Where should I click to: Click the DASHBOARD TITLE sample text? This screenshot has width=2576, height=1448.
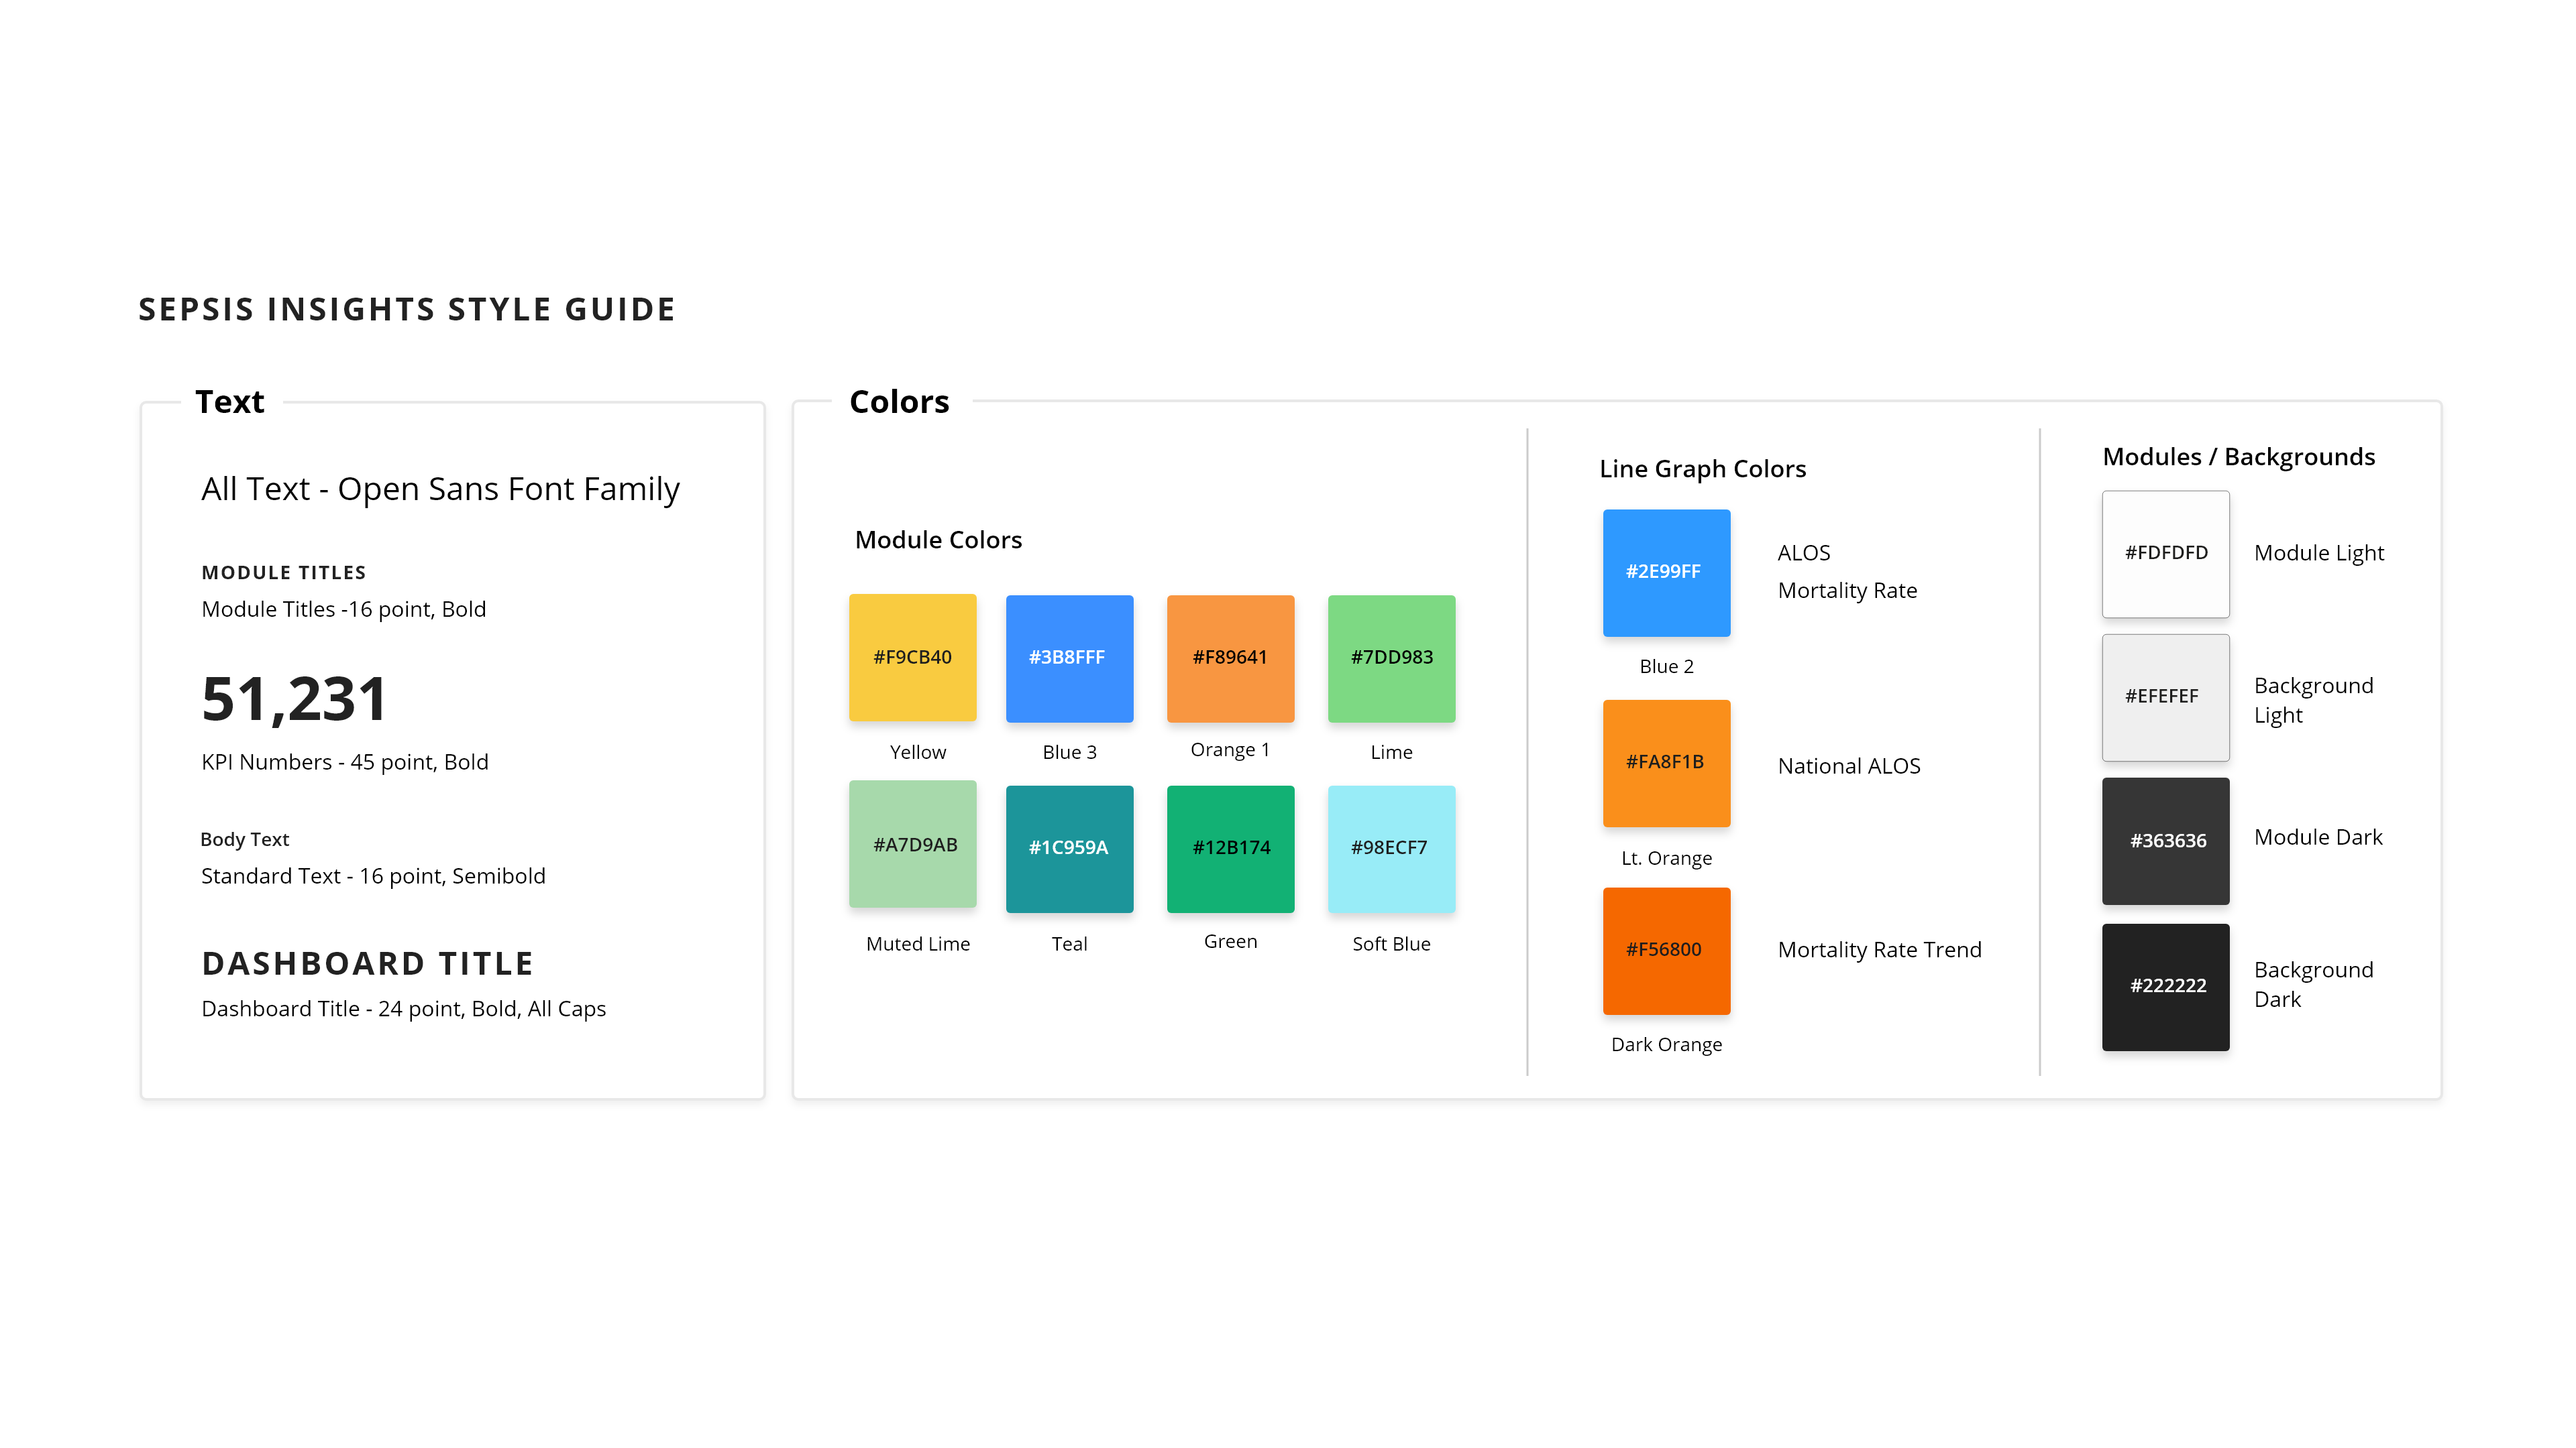(x=367, y=963)
